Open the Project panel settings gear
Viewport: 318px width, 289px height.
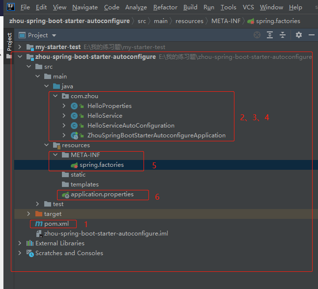[x=298, y=35]
